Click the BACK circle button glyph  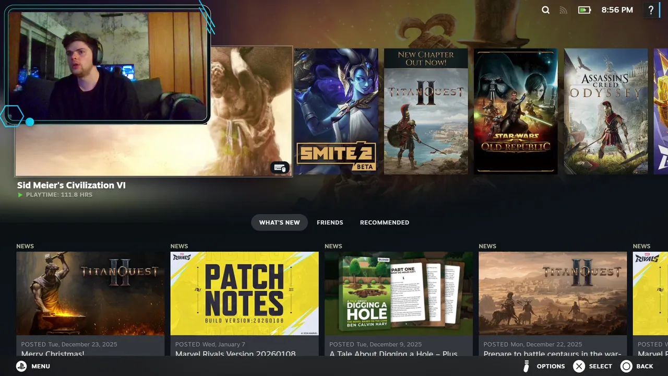pos(626,366)
